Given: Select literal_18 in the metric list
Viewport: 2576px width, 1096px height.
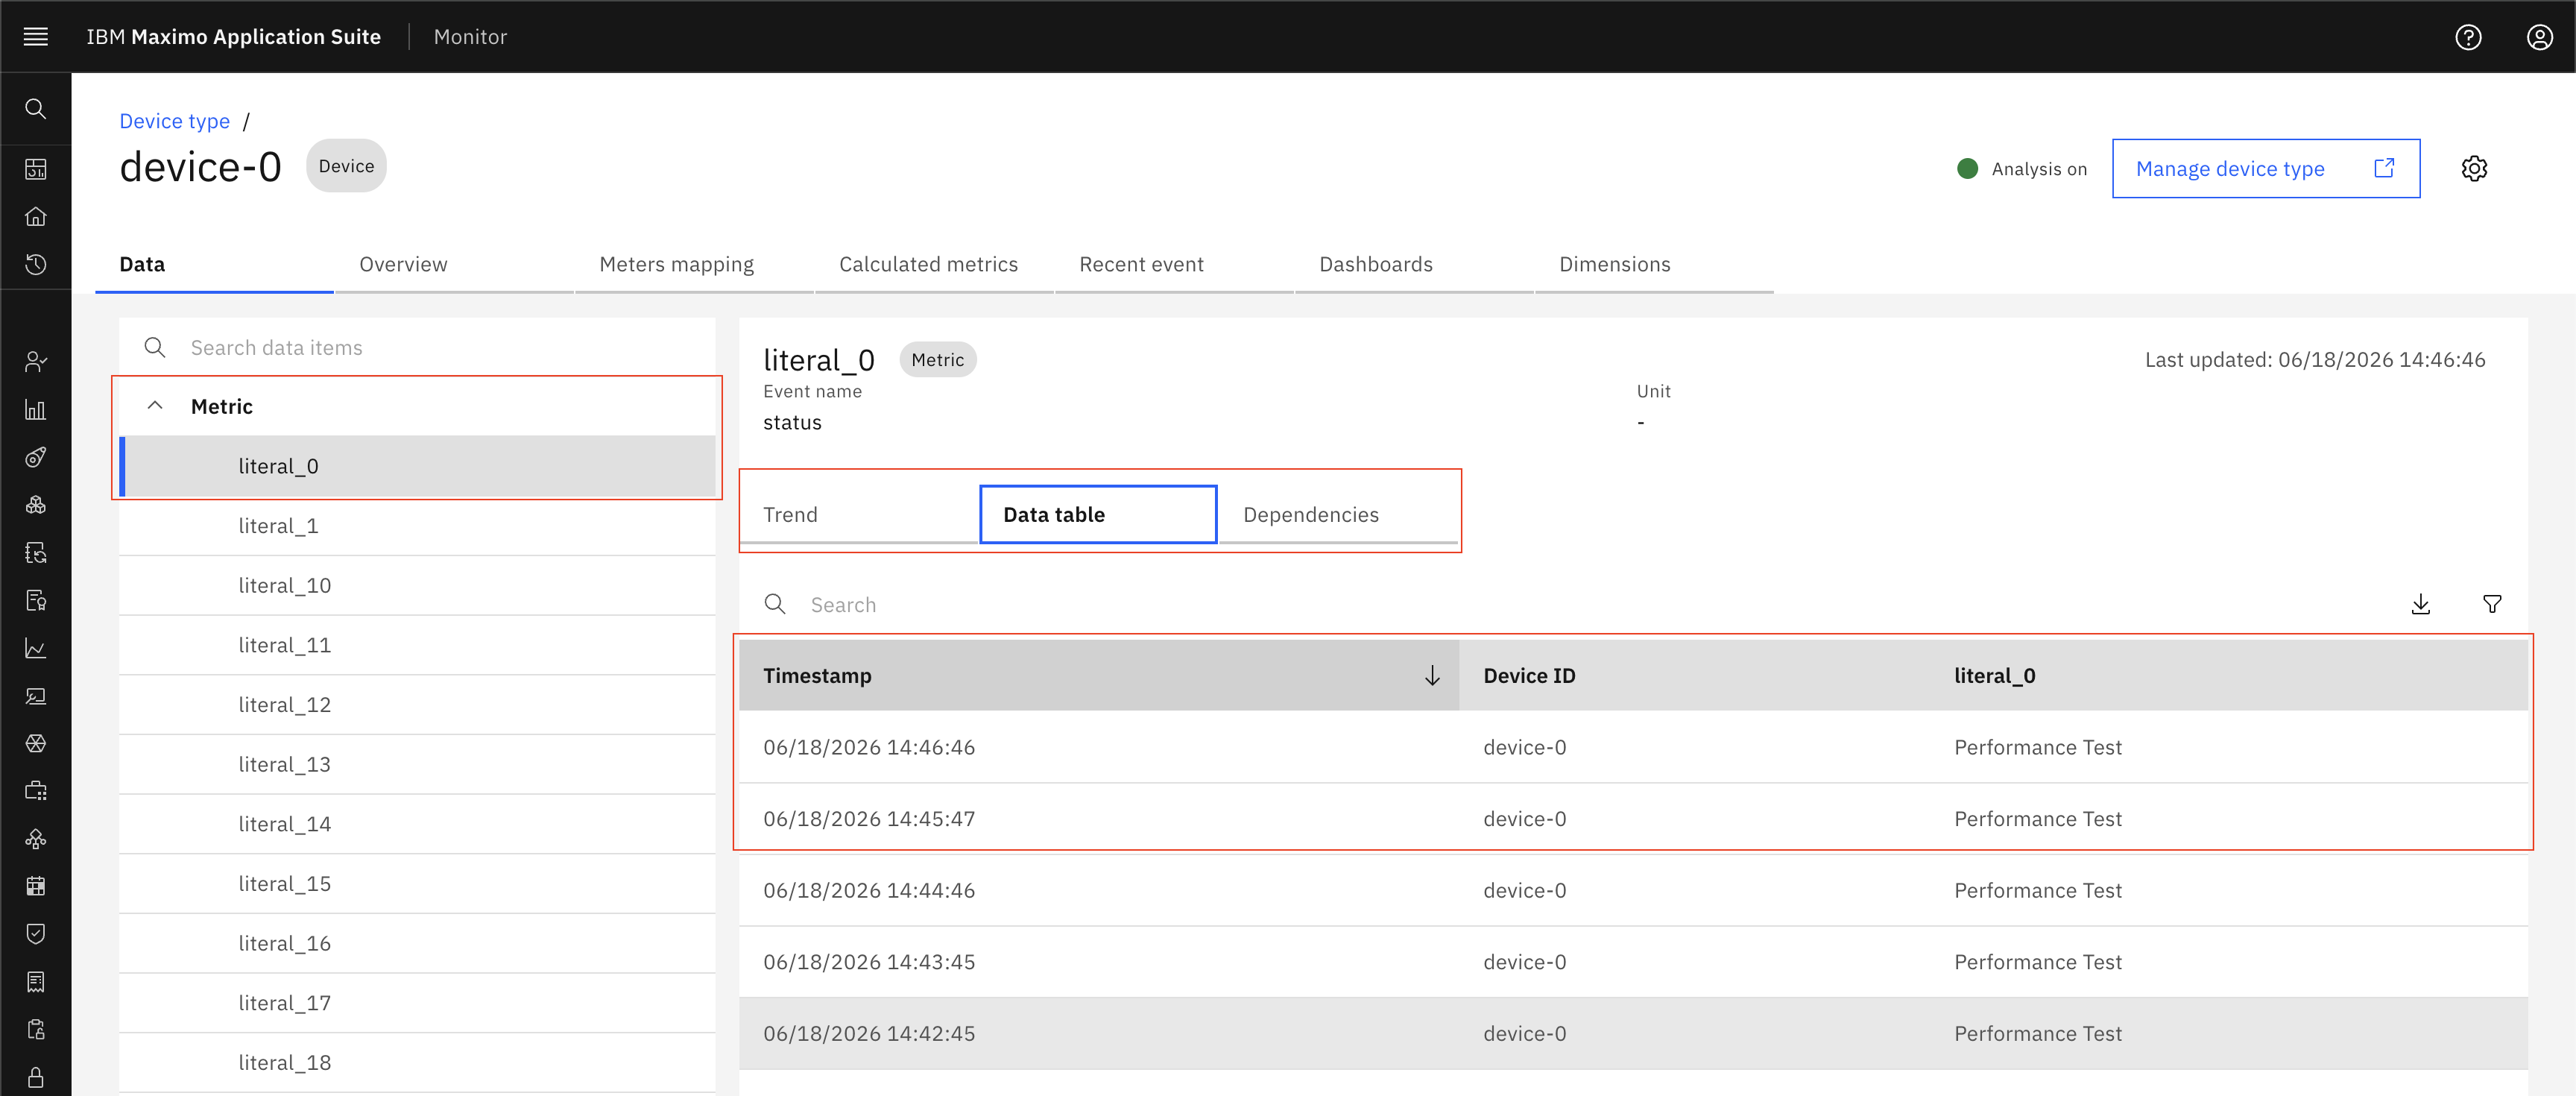Looking at the screenshot, I should [x=417, y=1063].
